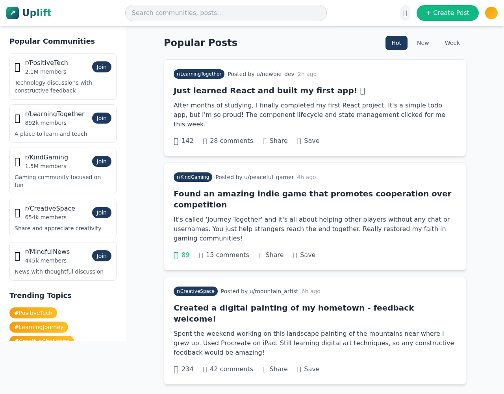The height and width of the screenshot is (394, 504).
Task: Switch to the Week tab
Action: pyautogui.click(x=452, y=43)
